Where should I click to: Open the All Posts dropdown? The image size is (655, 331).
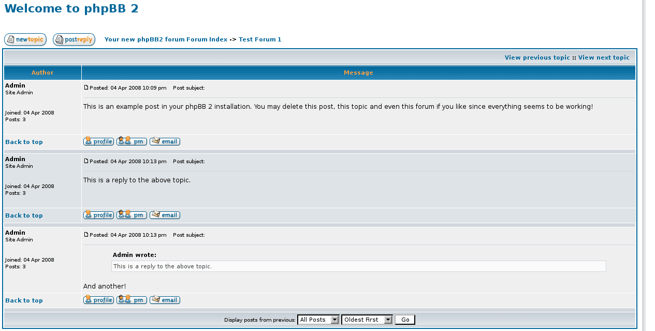[318, 320]
